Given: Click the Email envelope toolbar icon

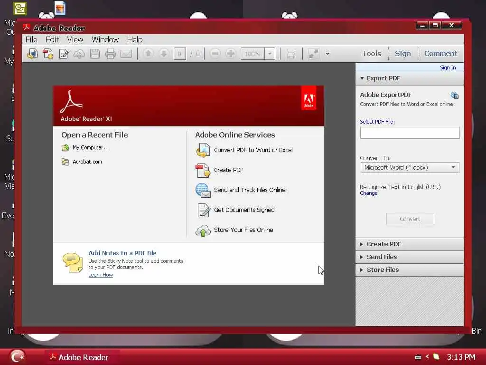Looking at the screenshot, I should tap(126, 54).
